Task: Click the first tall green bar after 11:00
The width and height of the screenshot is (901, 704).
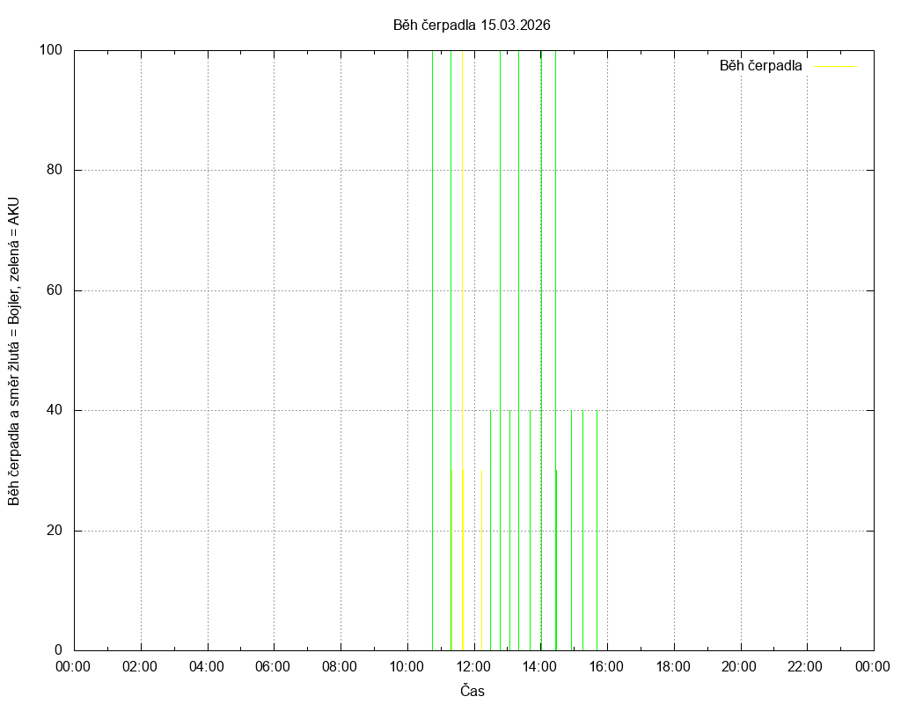Action: click(x=450, y=352)
